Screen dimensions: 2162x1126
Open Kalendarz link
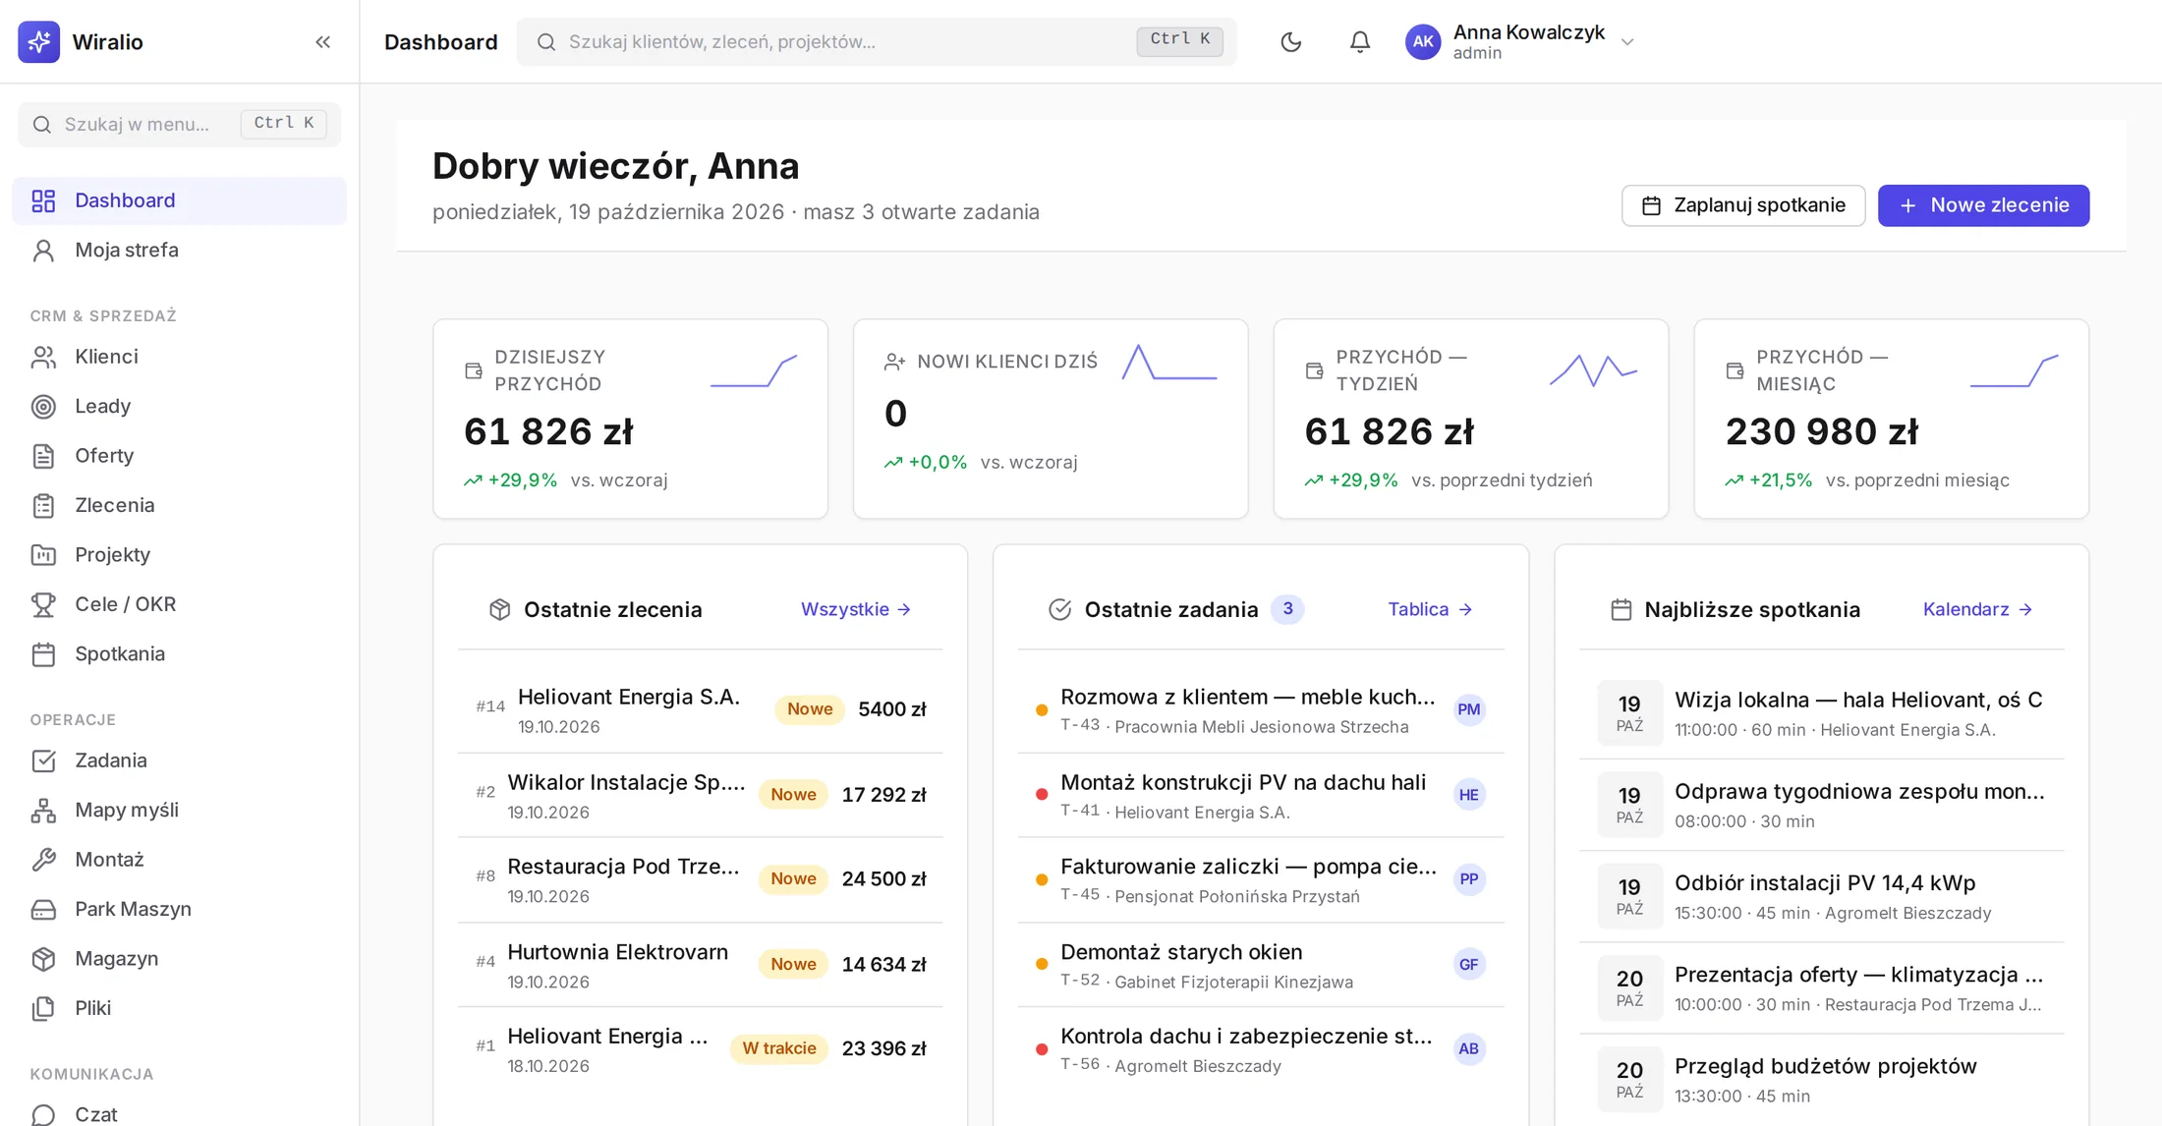(x=1977, y=609)
